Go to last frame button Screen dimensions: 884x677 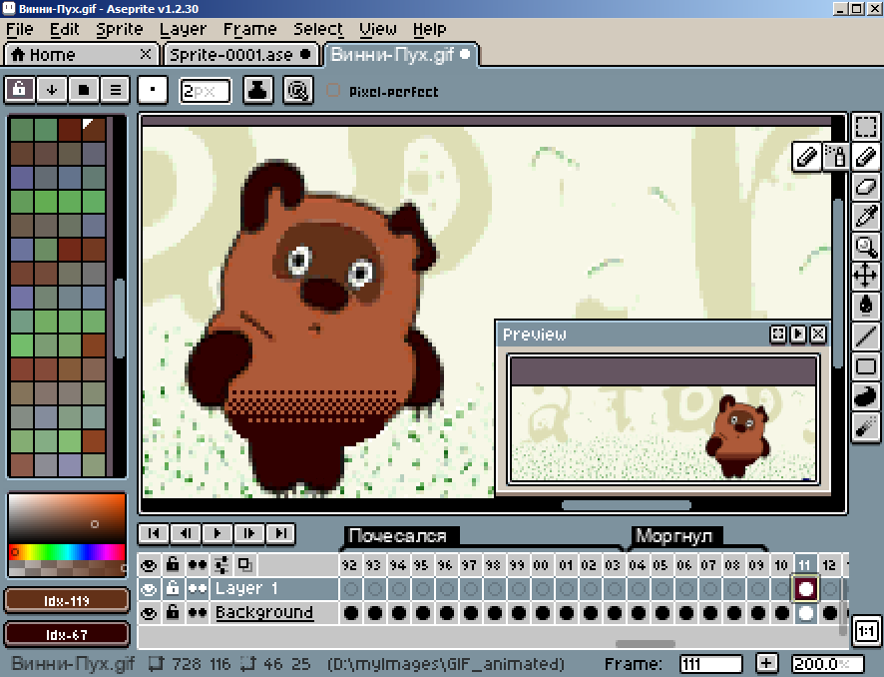[280, 533]
